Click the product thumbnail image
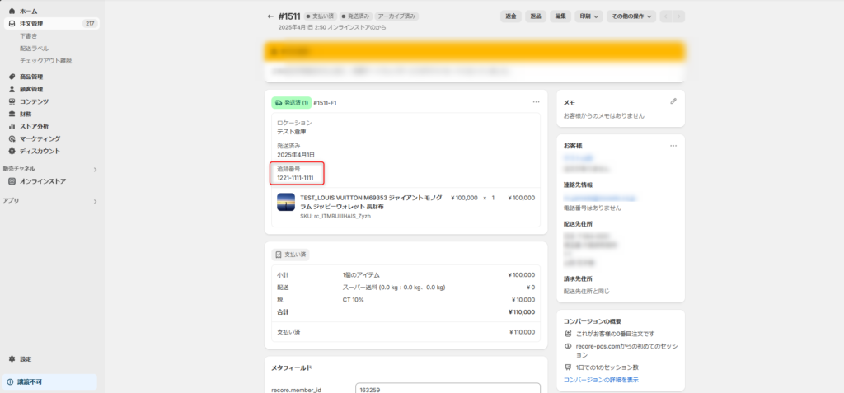The width and height of the screenshot is (844, 393). click(286, 202)
